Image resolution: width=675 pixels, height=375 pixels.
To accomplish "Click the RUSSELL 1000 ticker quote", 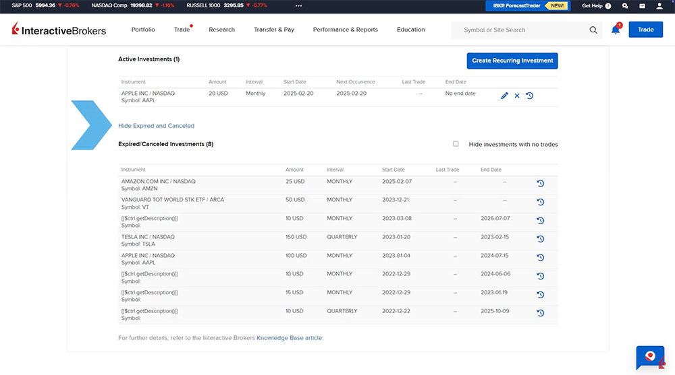I will point(227,5).
